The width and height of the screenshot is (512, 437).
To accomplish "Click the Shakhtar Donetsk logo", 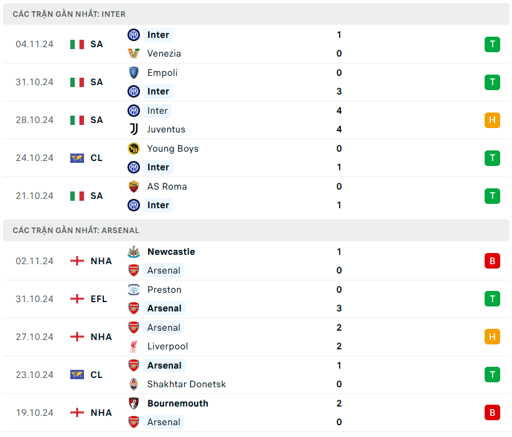I will pyautogui.click(x=134, y=384).
